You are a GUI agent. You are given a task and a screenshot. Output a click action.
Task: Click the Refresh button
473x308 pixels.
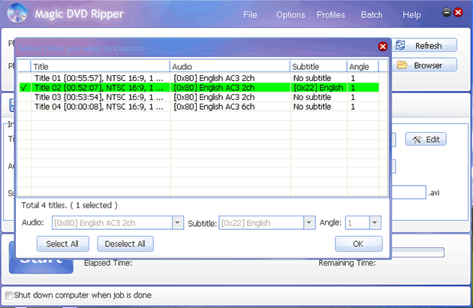pyautogui.click(x=424, y=45)
